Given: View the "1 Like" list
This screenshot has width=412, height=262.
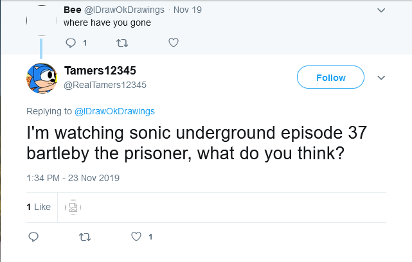Looking at the screenshot, I should pos(39,207).
